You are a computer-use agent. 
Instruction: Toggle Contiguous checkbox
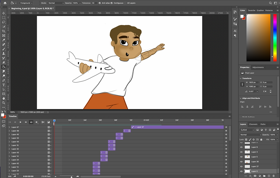(112, 3)
